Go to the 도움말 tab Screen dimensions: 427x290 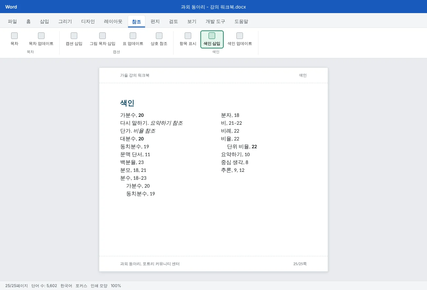(241, 22)
